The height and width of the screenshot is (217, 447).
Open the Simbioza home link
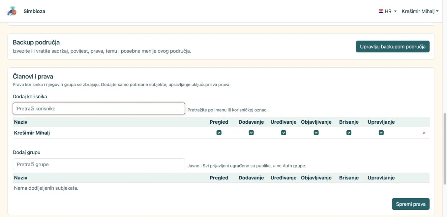tap(35, 11)
